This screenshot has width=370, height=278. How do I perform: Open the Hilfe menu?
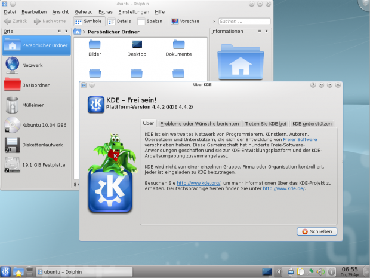click(160, 12)
